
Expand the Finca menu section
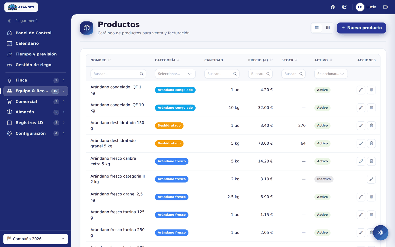point(36,80)
